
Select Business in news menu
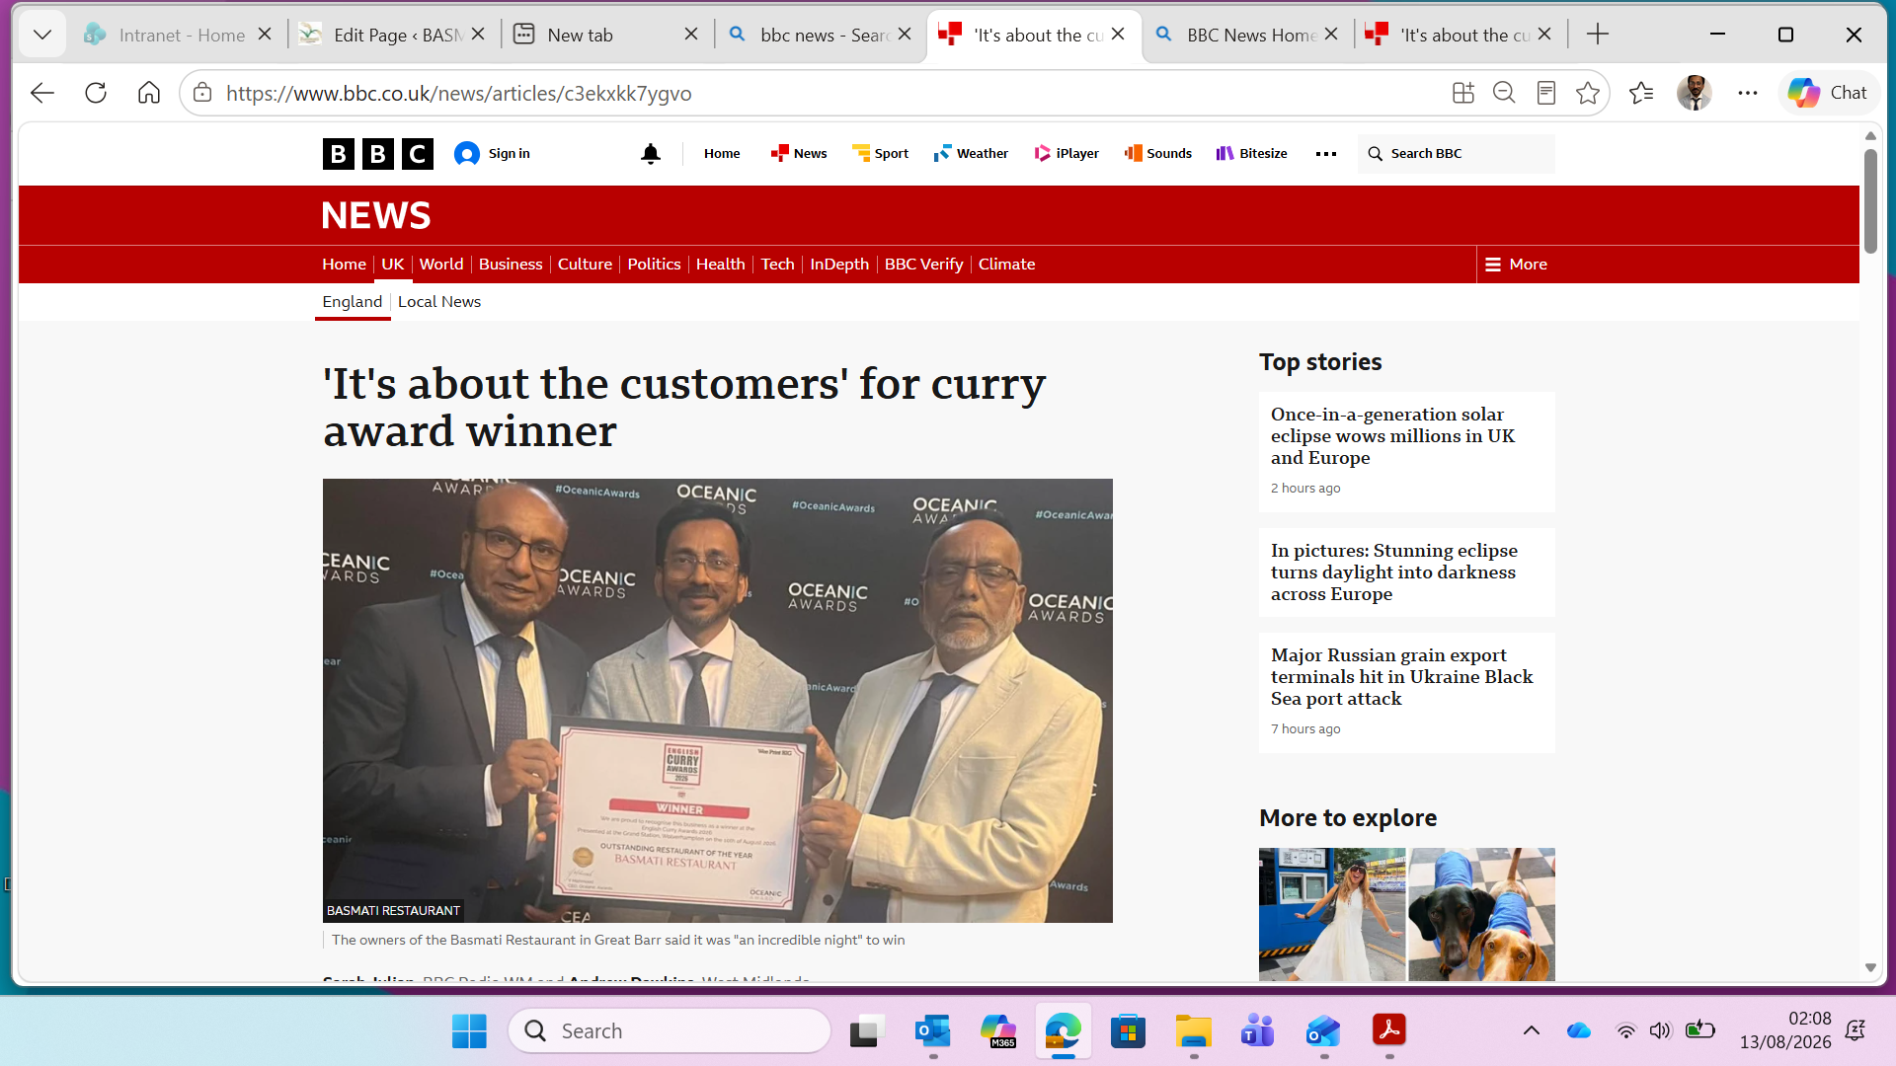[511, 265]
